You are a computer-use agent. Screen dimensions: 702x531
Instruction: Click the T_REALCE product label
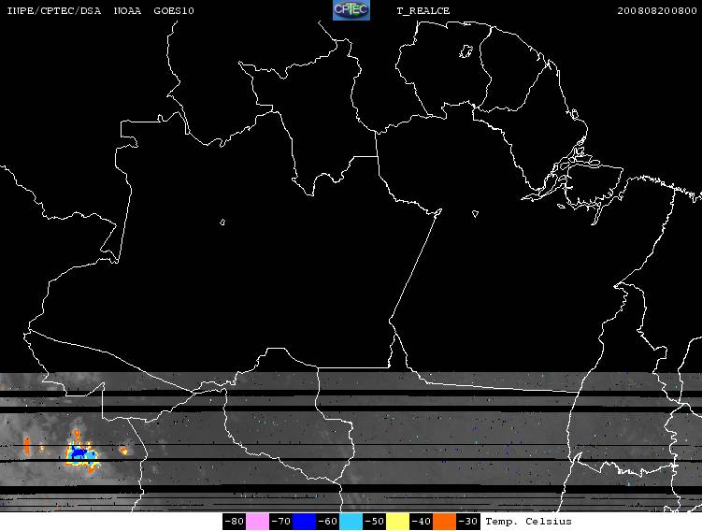pyautogui.click(x=423, y=10)
